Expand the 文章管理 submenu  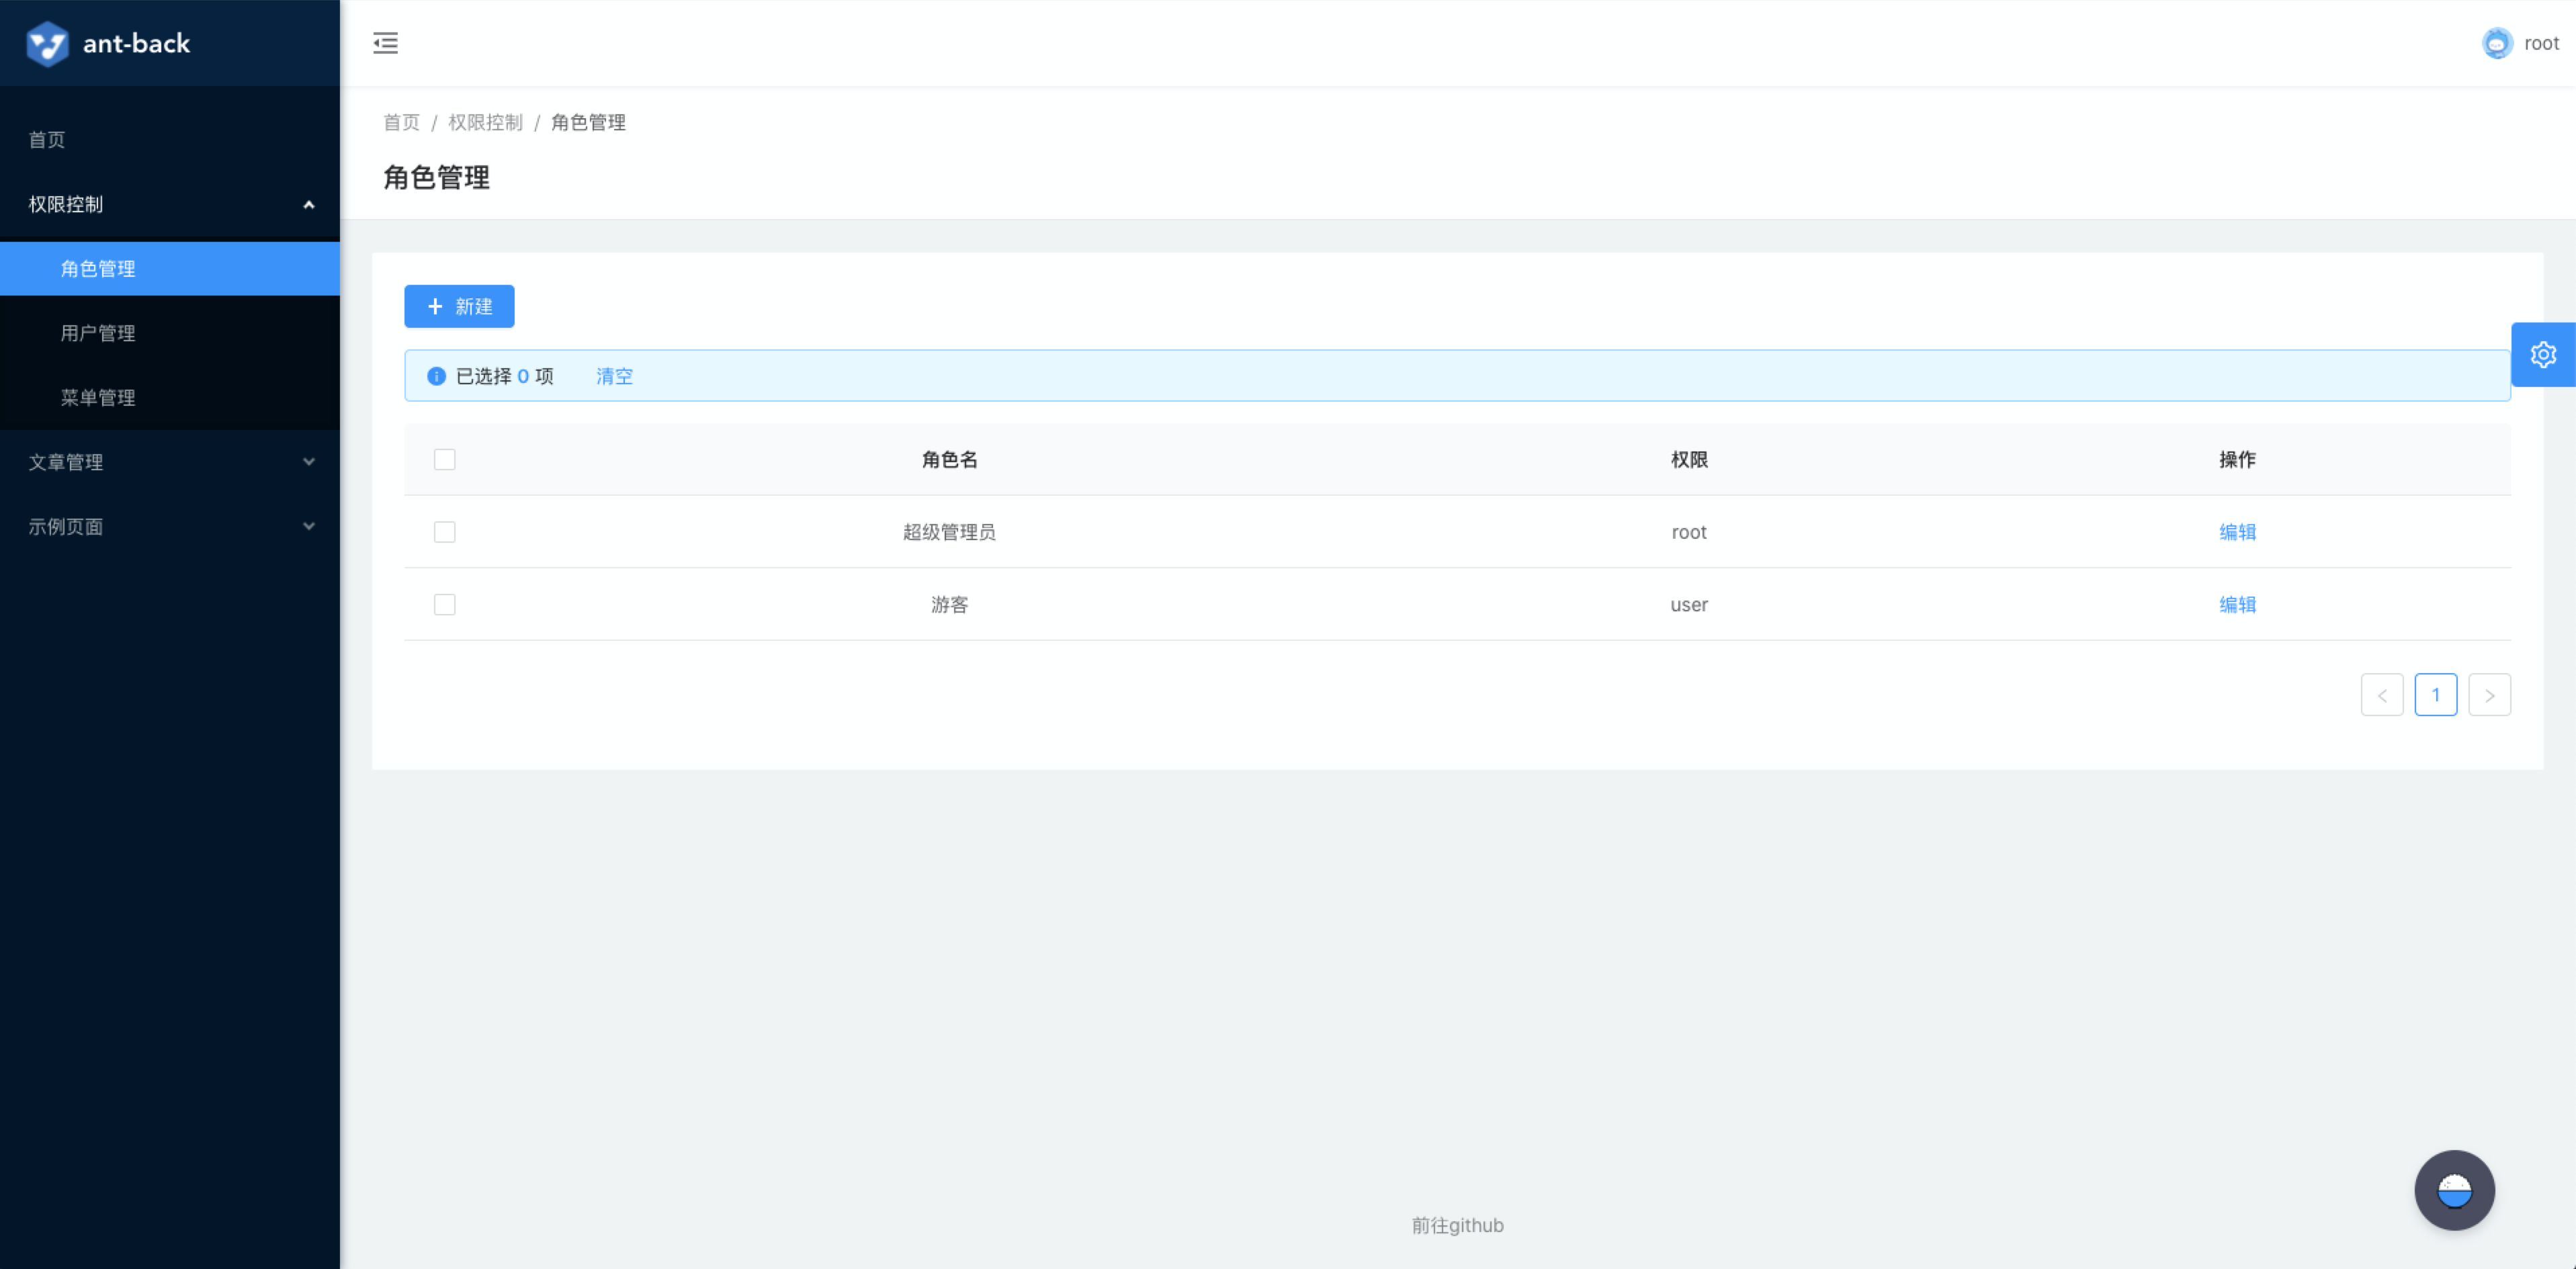tap(170, 462)
